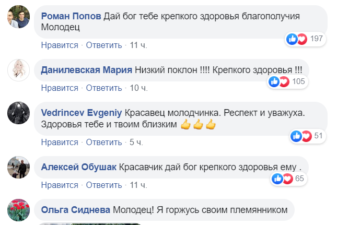Click Алексей Обушак's avatar
The image size is (337, 225).
click(18, 167)
